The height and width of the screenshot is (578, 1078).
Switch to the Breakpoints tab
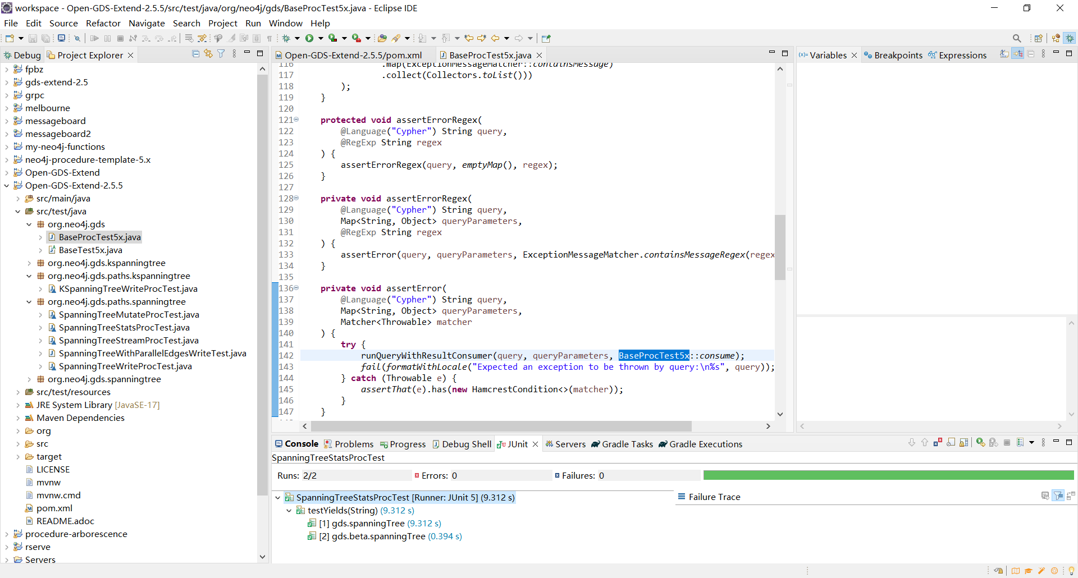pyautogui.click(x=893, y=55)
